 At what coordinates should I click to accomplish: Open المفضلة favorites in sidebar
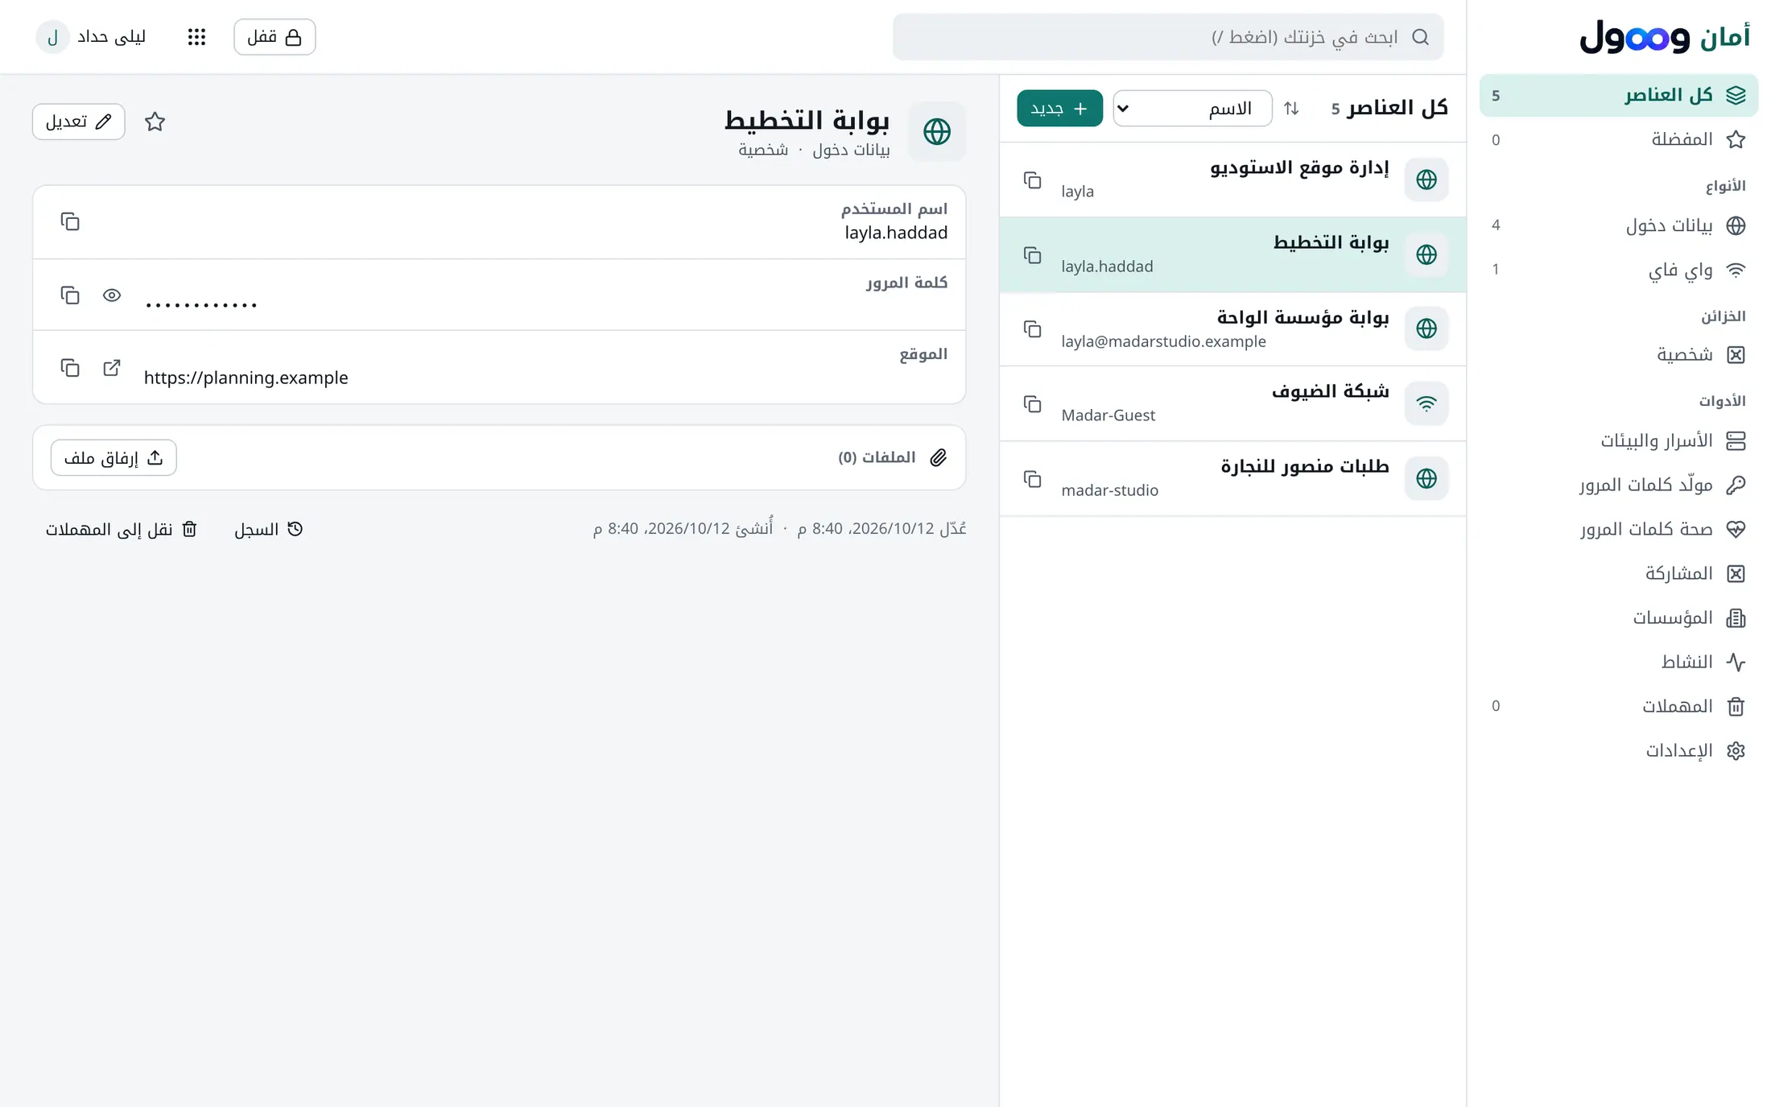(x=1618, y=139)
